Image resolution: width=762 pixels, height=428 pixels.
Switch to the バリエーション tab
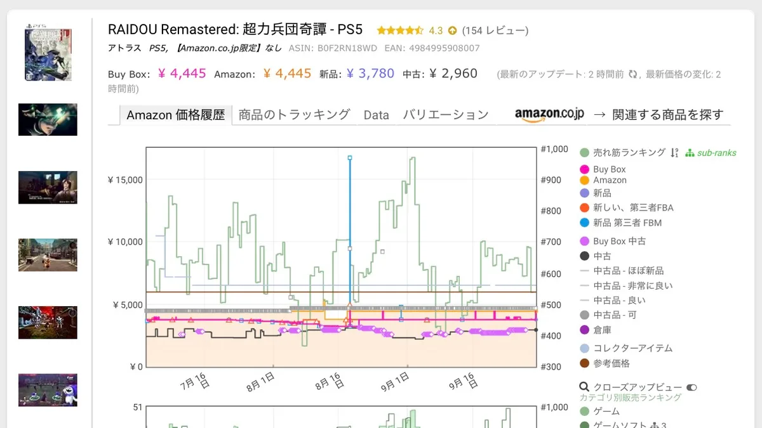pyautogui.click(x=446, y=115)
